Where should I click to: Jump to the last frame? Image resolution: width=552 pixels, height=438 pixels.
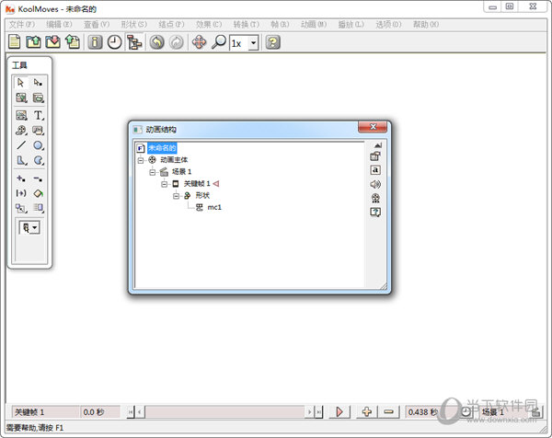pos(318,411)
